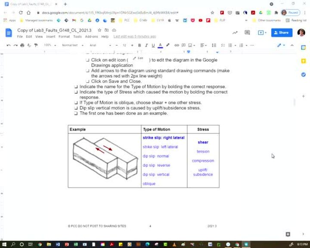Screen dimensions: 310x248
Task: Show more toolbar options ellipsis
Action: 252,45
